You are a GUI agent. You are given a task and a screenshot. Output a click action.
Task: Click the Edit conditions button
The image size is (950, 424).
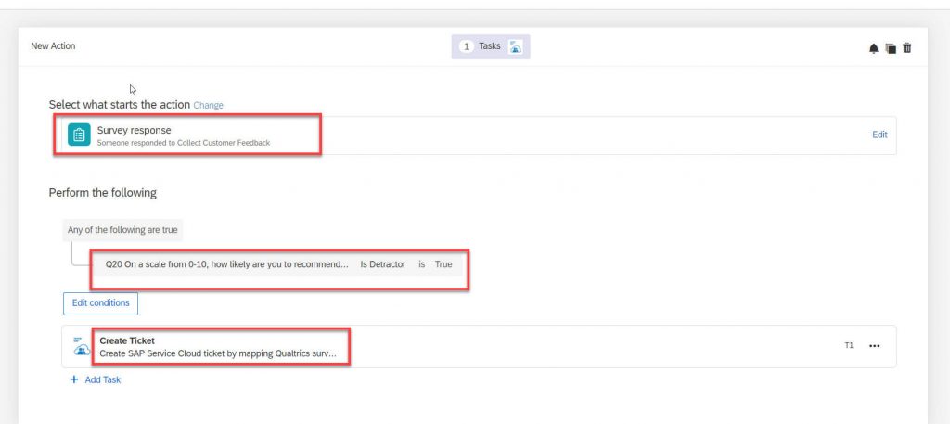pos(100,303)
